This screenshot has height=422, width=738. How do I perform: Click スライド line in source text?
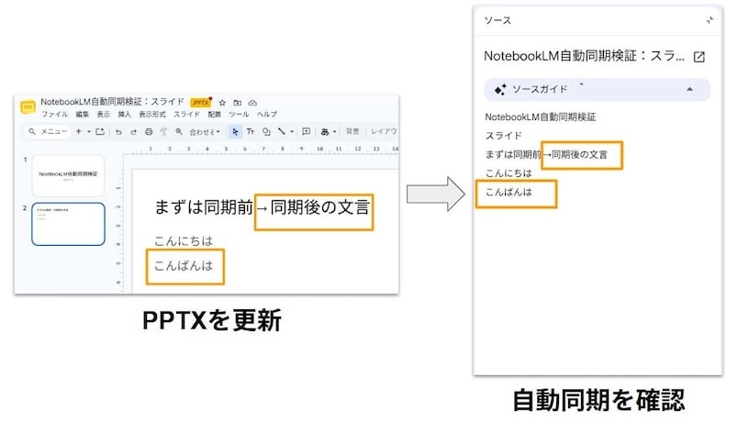504,136
